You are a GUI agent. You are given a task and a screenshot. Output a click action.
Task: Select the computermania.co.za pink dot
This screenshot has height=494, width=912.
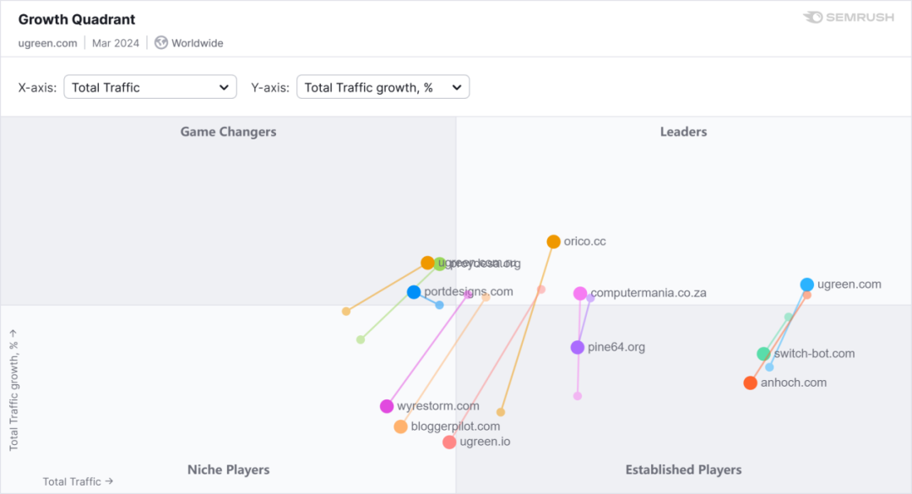pos(580,293)
